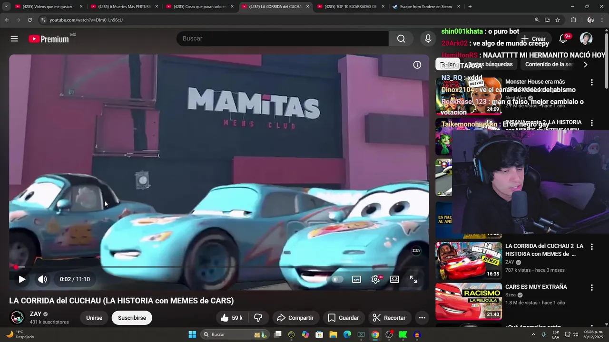The image size is (609, 342).
Task: Bookmark this page with star
Action: coord(558,20)
